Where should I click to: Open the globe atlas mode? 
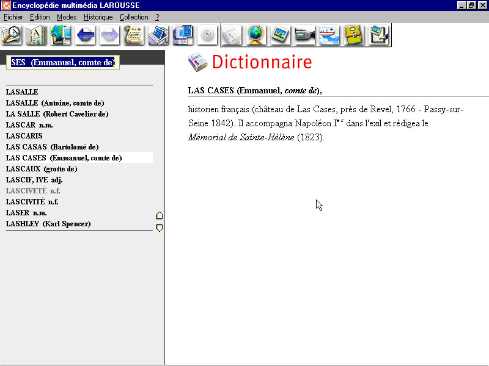(x=256, y=35)
